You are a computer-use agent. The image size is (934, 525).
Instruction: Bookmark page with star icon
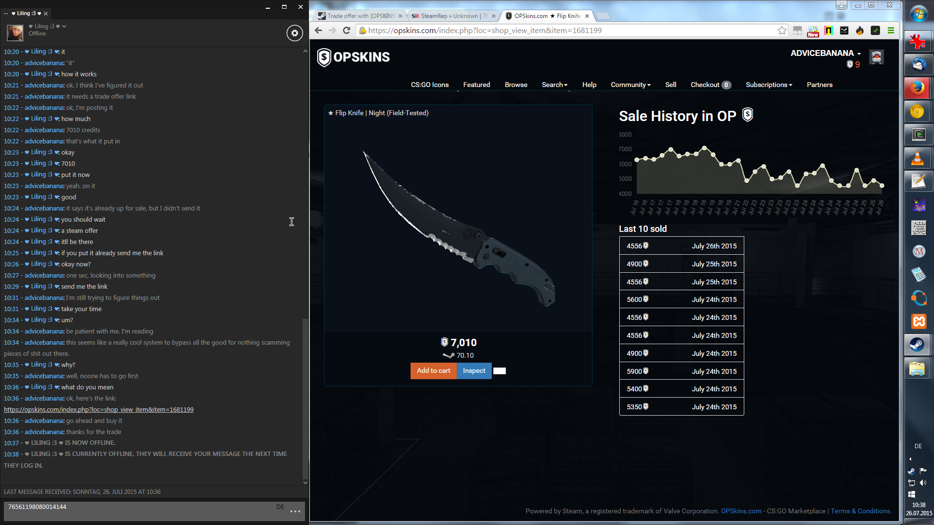pos(782,31)
